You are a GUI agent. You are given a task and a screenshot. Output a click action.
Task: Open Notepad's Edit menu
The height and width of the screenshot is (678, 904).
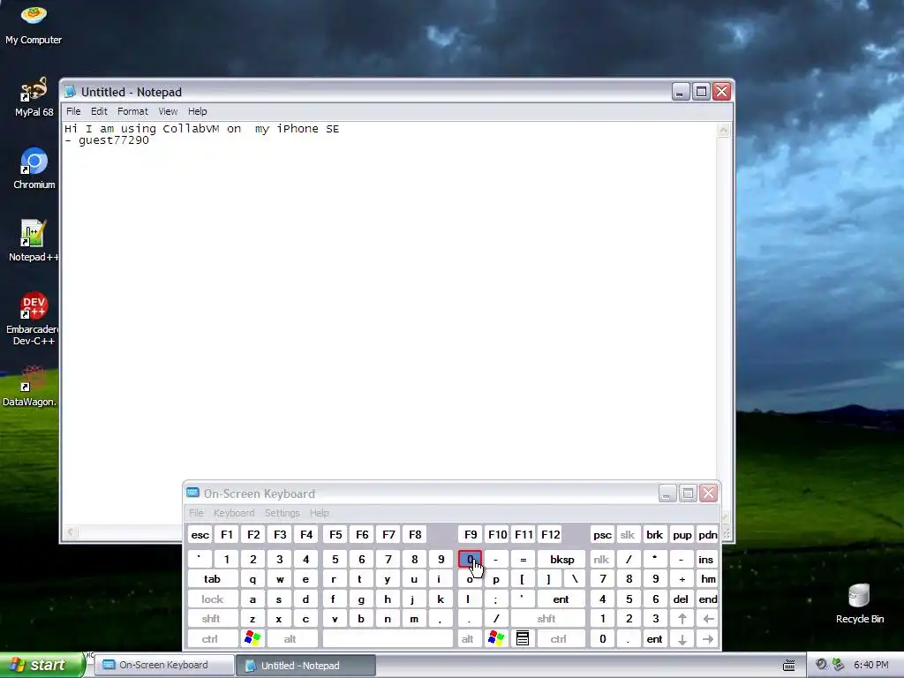point(99,111)
